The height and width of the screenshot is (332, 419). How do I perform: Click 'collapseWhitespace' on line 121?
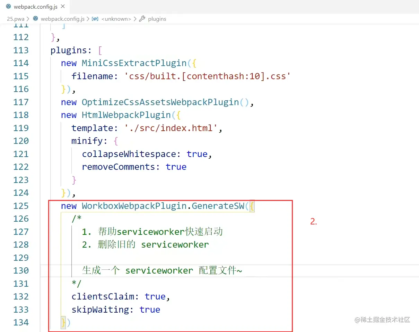(129, 154)
